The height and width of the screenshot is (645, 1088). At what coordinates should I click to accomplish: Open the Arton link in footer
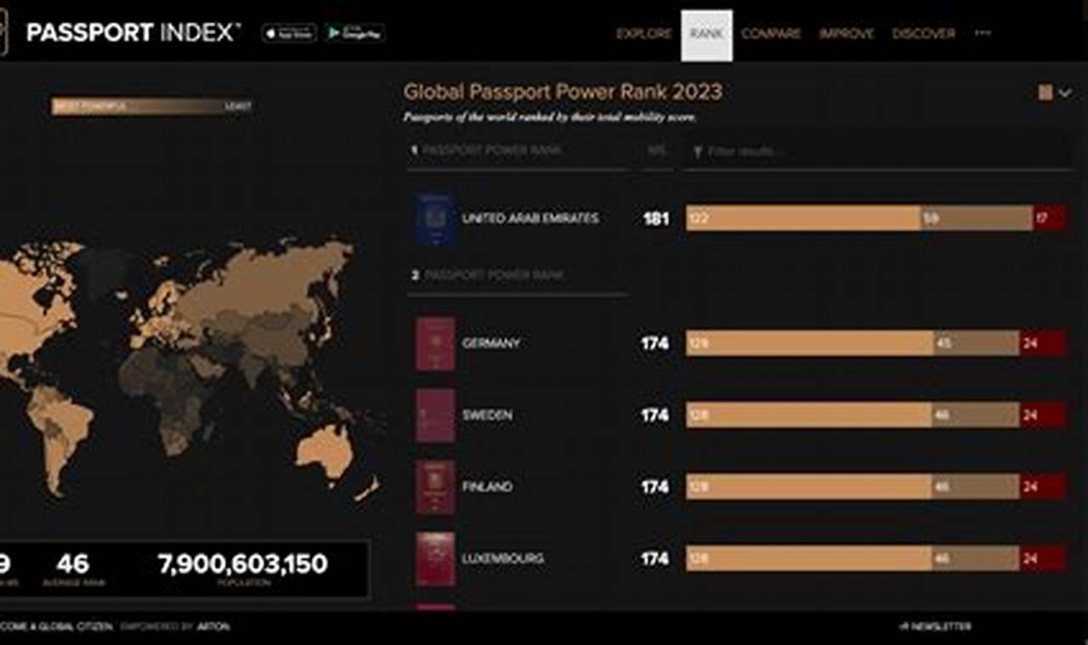[214, 627]
